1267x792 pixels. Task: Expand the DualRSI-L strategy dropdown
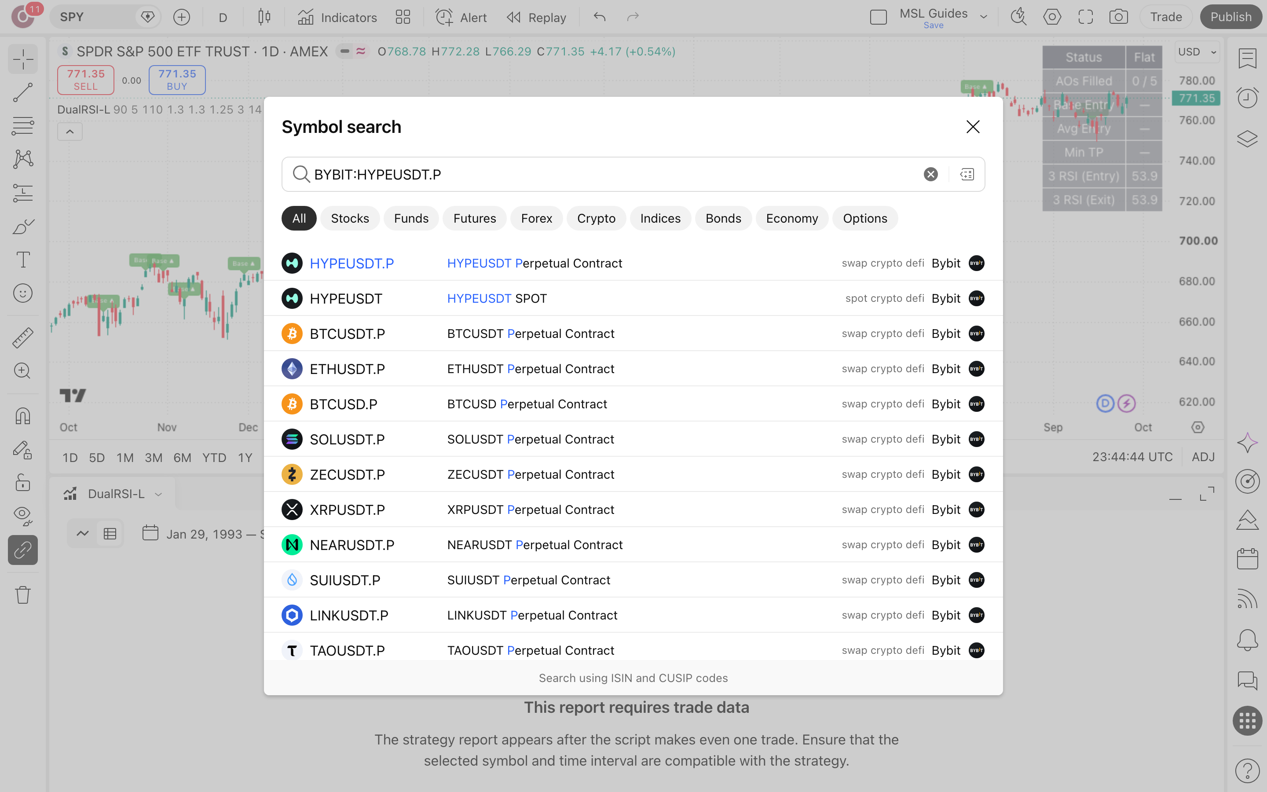pyautogui.click(x=158, y=494)
